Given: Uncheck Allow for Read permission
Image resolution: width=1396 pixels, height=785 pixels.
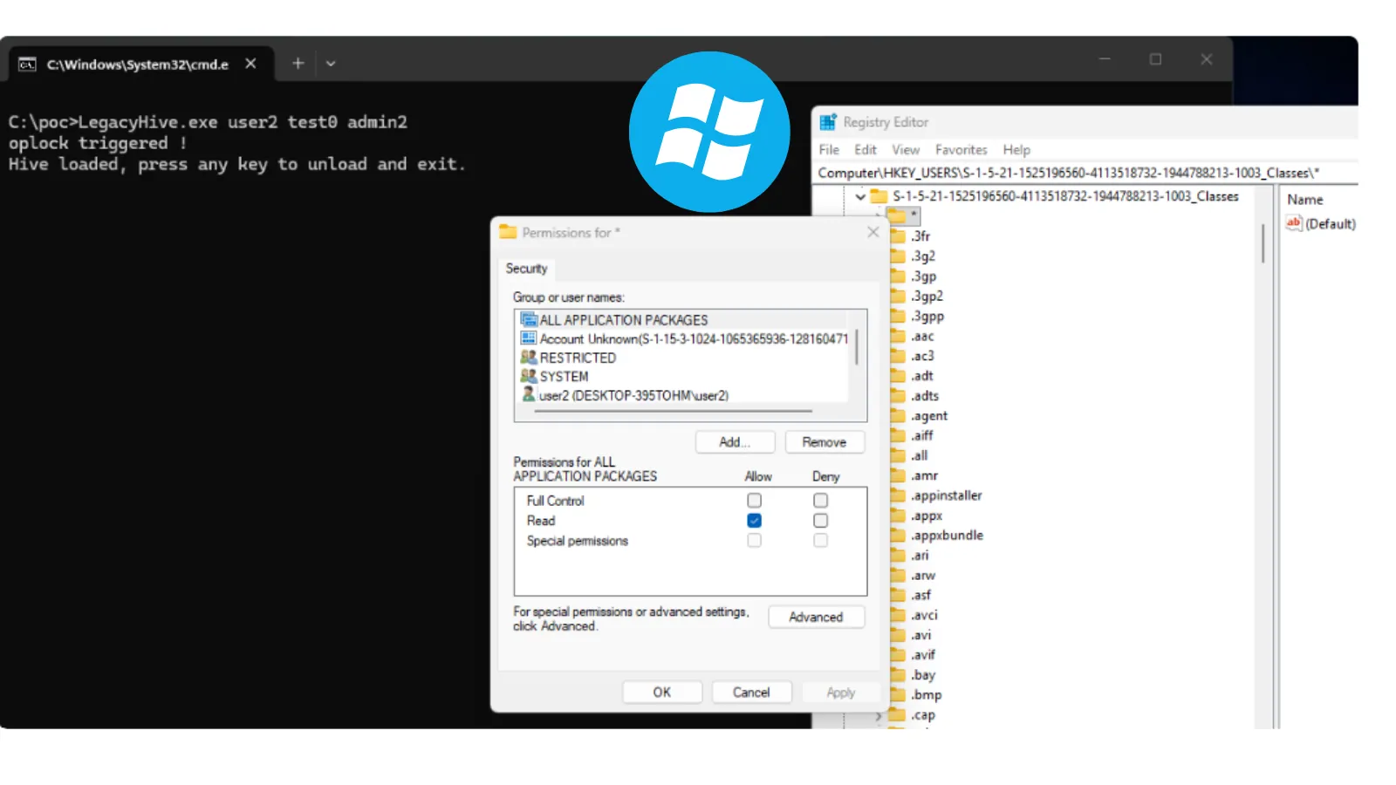Looking at the screenshot, I should tap(755, 521).
